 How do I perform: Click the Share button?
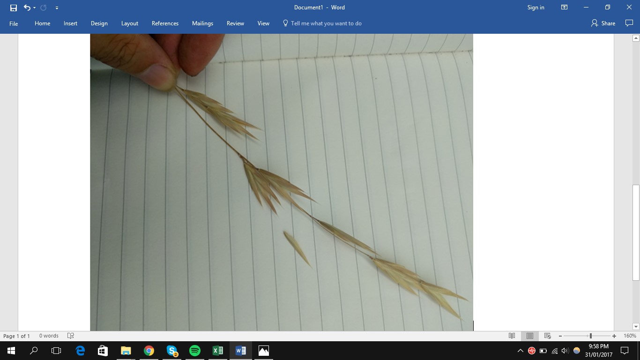pyautogui.click(x=603, y=23)
